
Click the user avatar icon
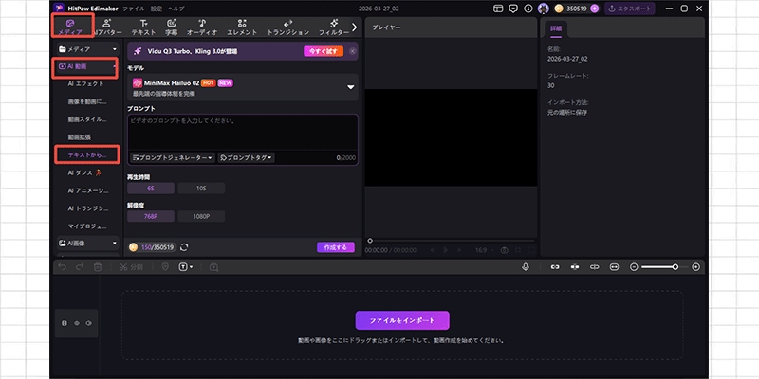[543, 9]
